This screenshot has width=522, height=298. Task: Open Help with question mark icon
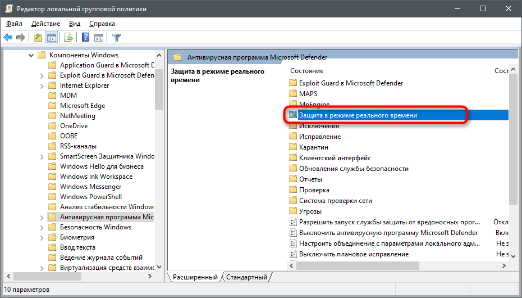85,37
